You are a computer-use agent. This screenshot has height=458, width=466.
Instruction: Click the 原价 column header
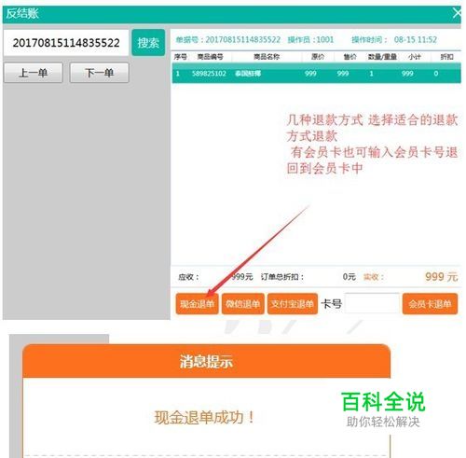pos(318,57)
